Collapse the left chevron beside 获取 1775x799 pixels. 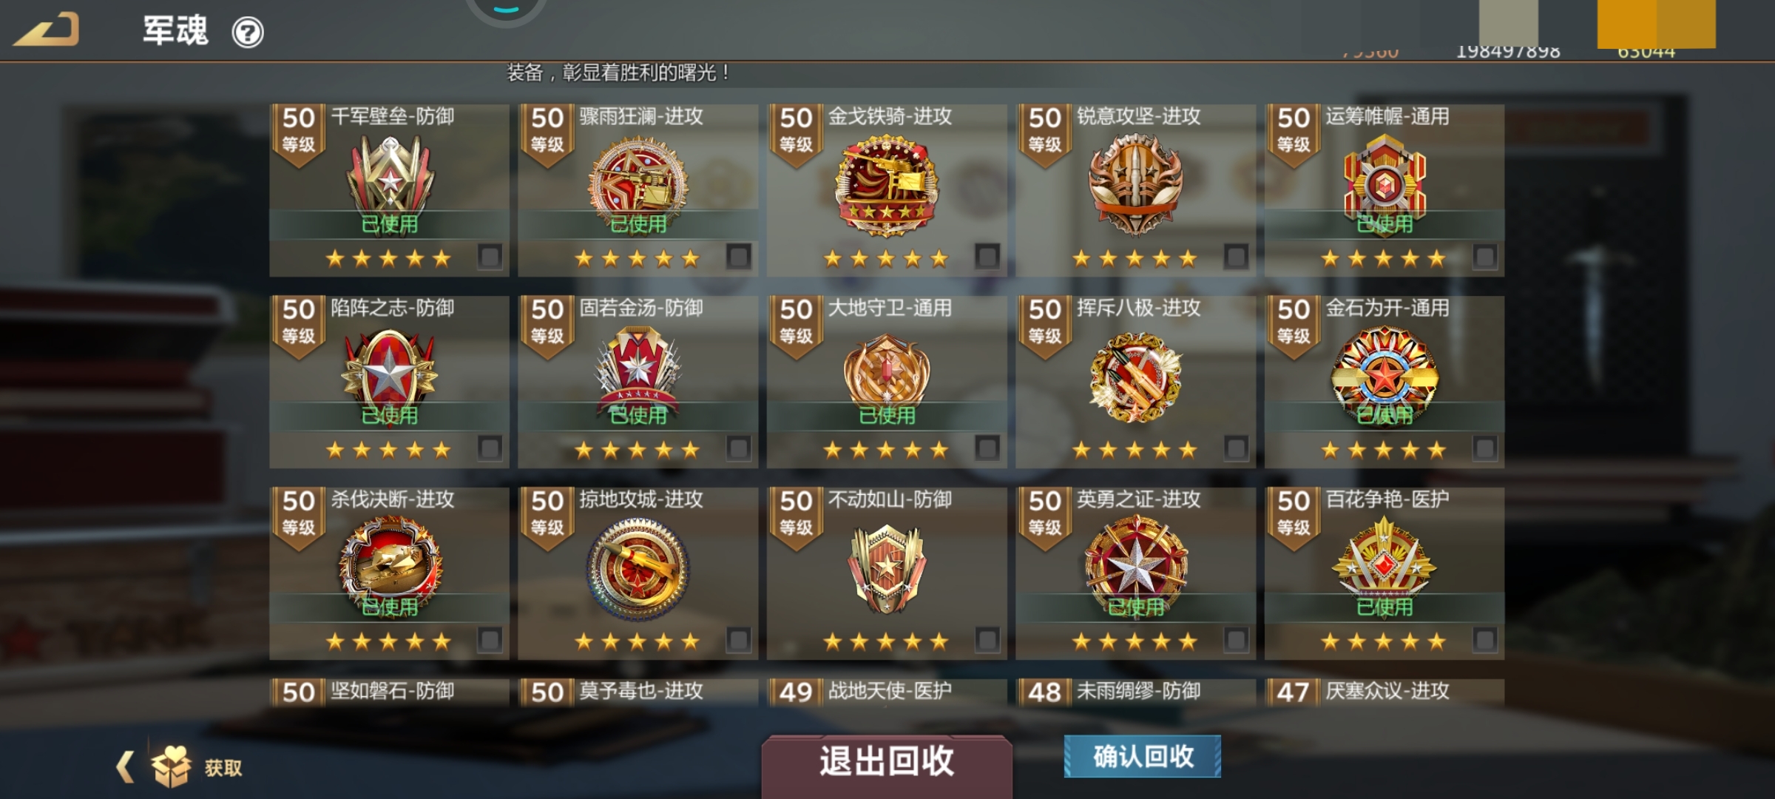click(125, 767)
